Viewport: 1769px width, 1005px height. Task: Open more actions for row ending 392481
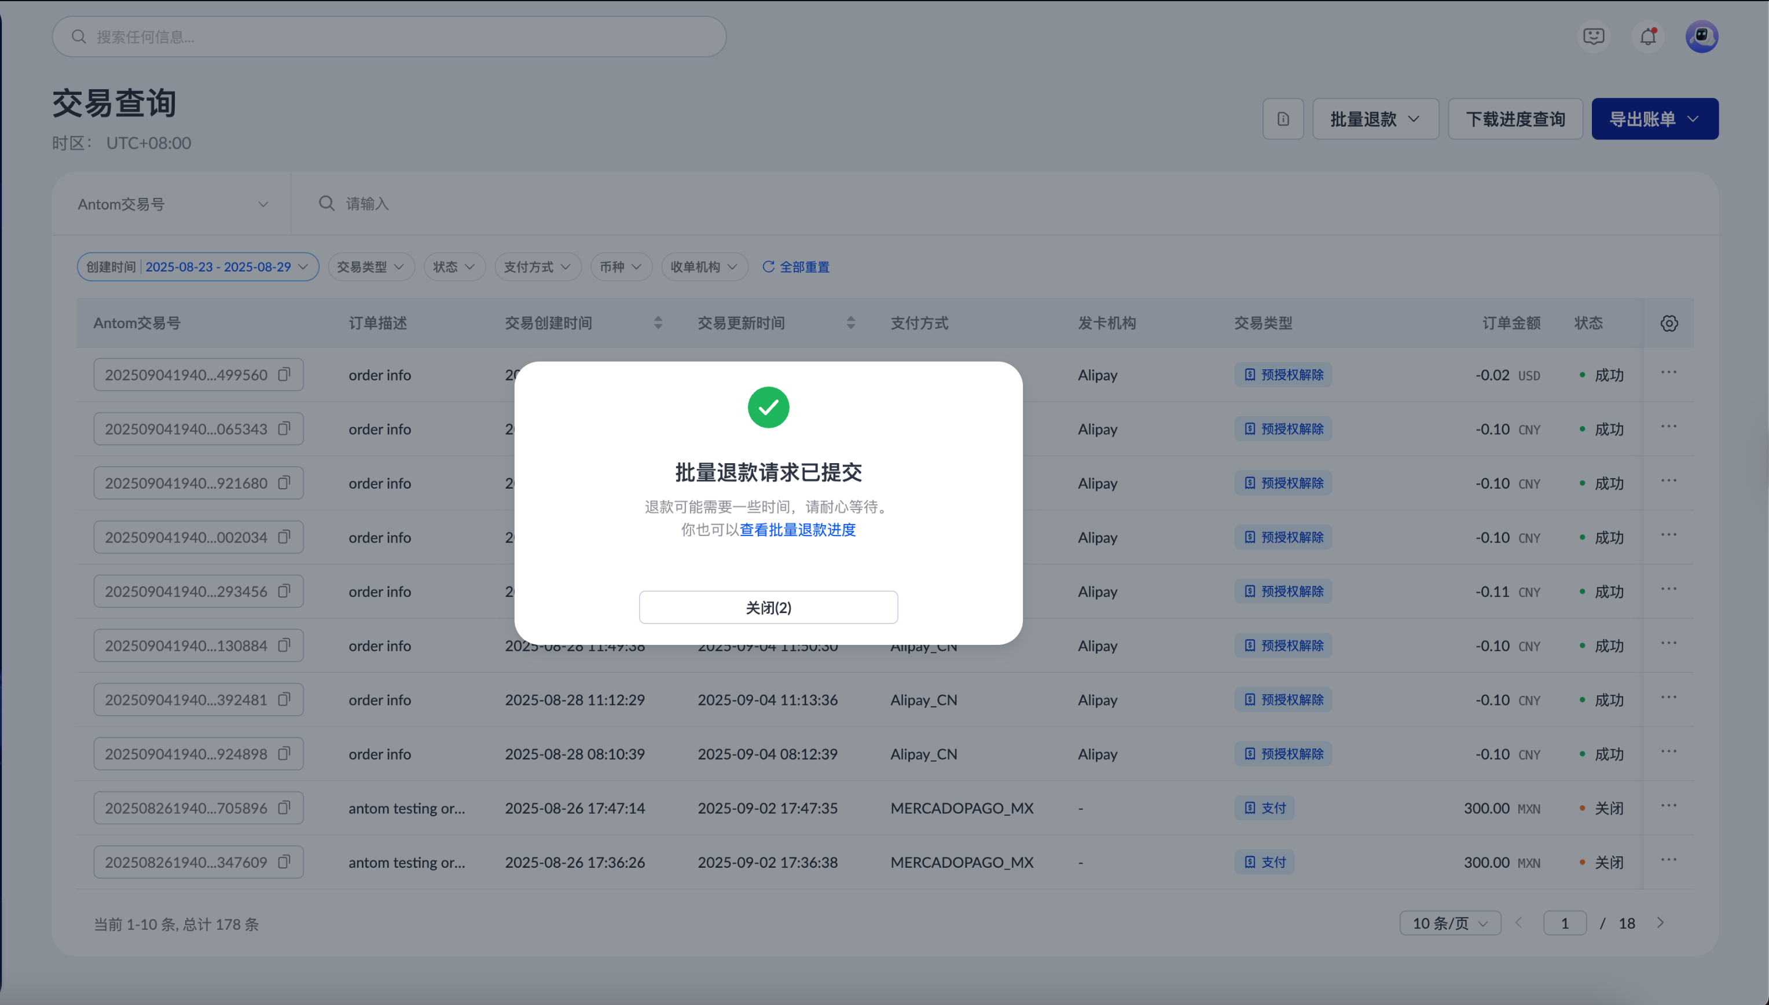tap(1669, 698)
